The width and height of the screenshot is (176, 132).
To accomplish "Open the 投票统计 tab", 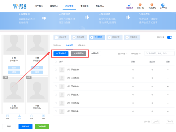I will (x=132, y=37).
